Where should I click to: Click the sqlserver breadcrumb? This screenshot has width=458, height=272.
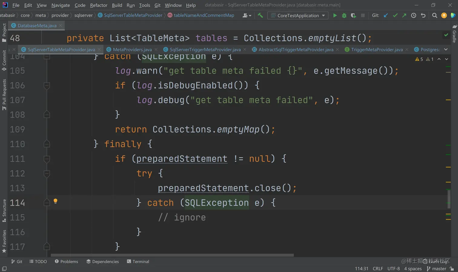click(84, 15)
